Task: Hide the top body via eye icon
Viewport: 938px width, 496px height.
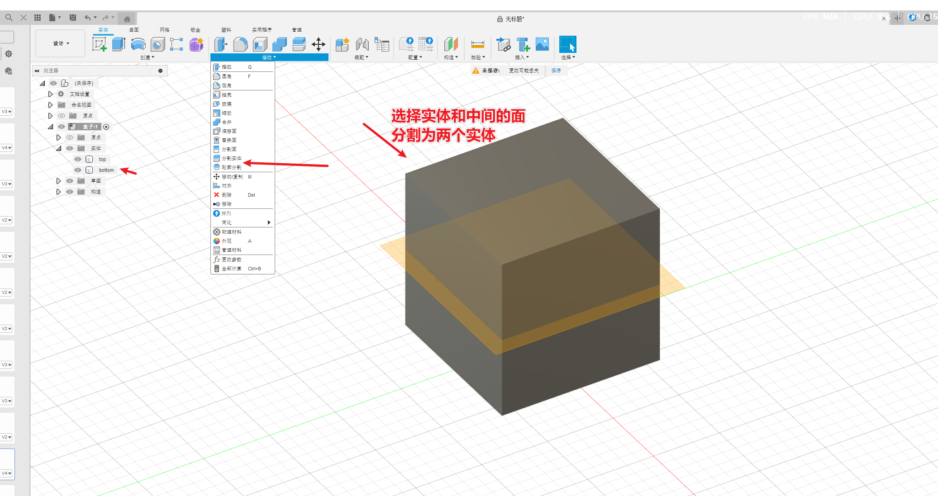Action: point(78,159)
